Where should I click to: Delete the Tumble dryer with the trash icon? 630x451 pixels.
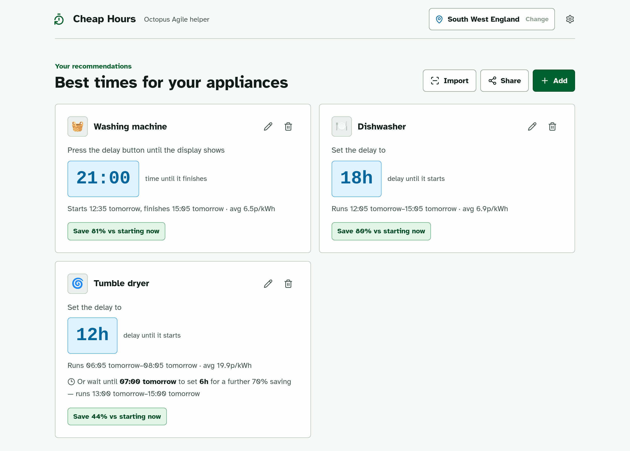[288, 283]
